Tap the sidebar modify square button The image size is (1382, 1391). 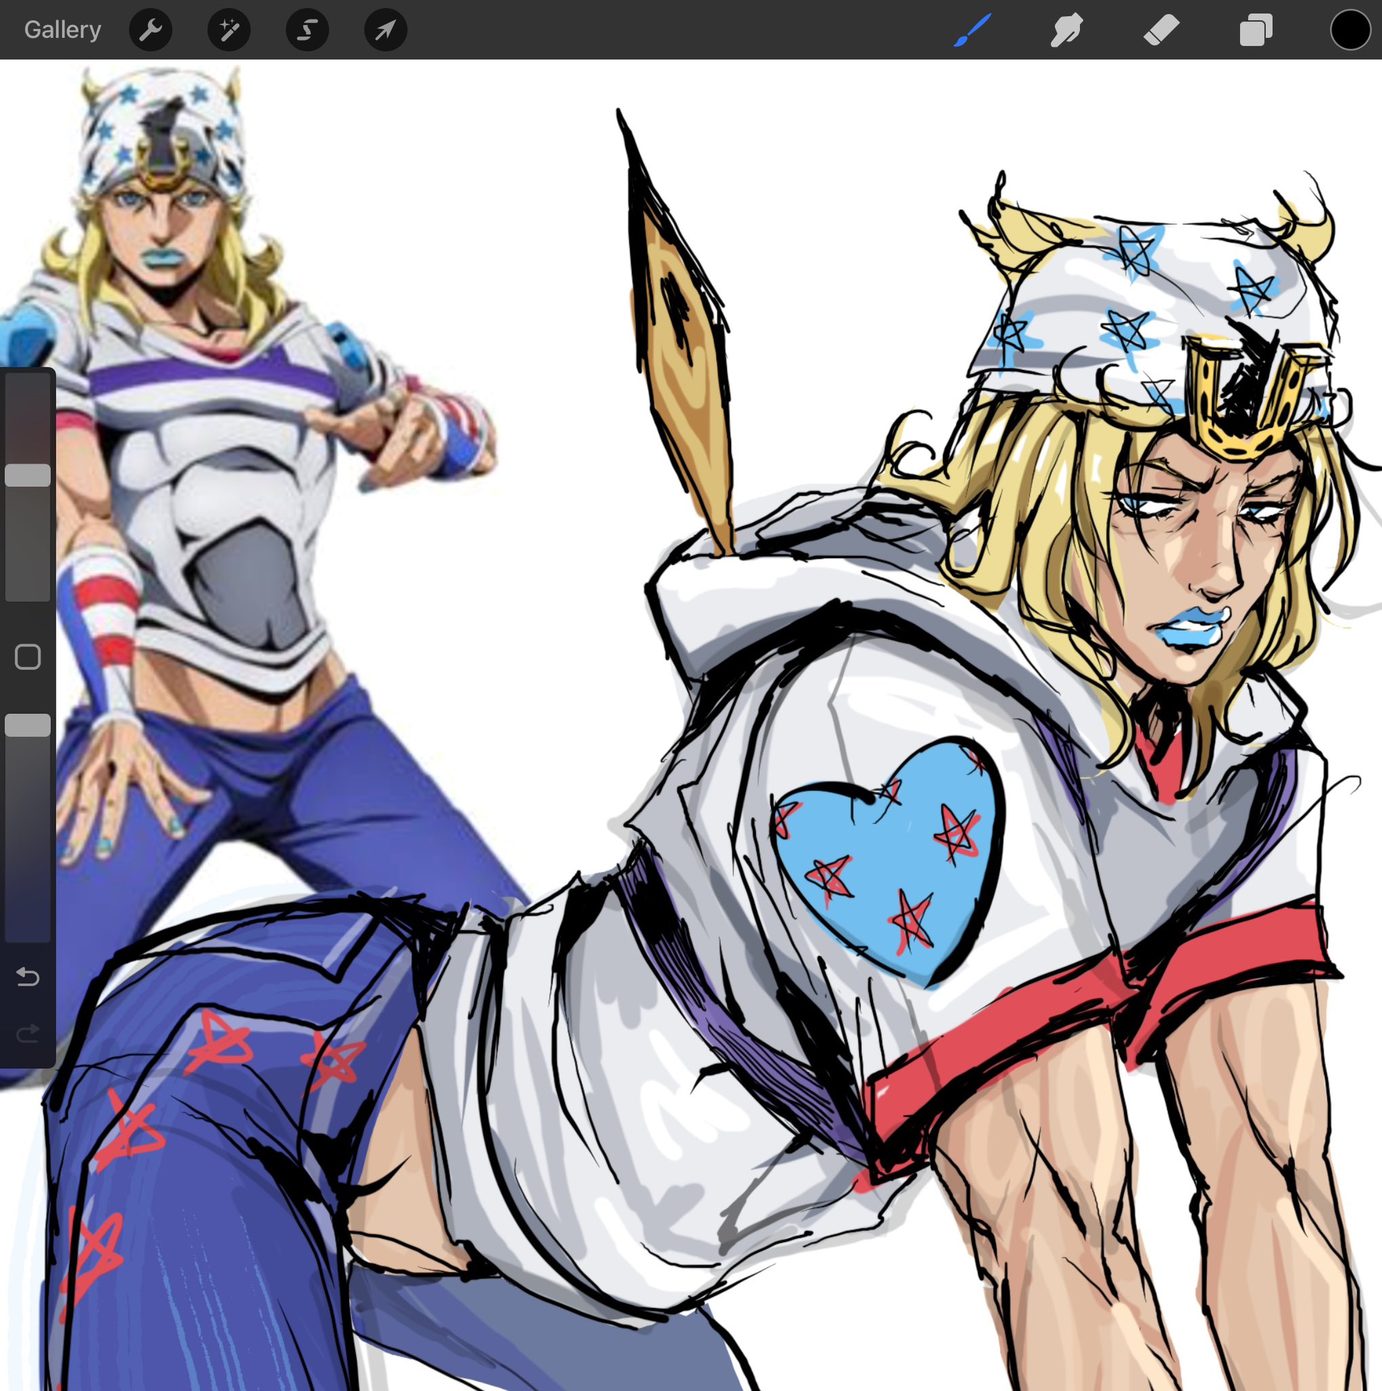pyautogui.click(x=28, y=657)
